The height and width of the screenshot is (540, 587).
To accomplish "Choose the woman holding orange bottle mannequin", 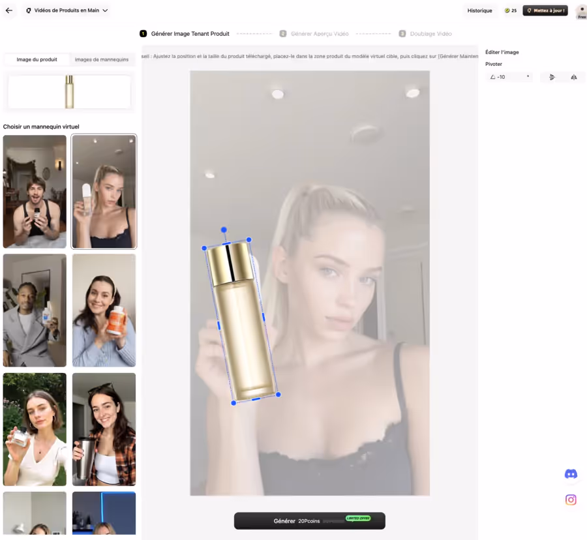I will [104, 310].
